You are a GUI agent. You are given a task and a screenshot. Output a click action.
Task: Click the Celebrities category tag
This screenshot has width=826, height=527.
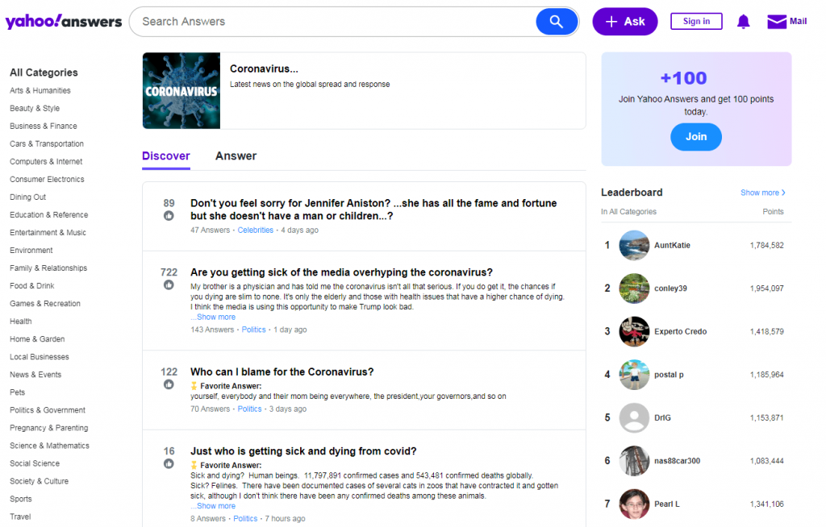256,230
